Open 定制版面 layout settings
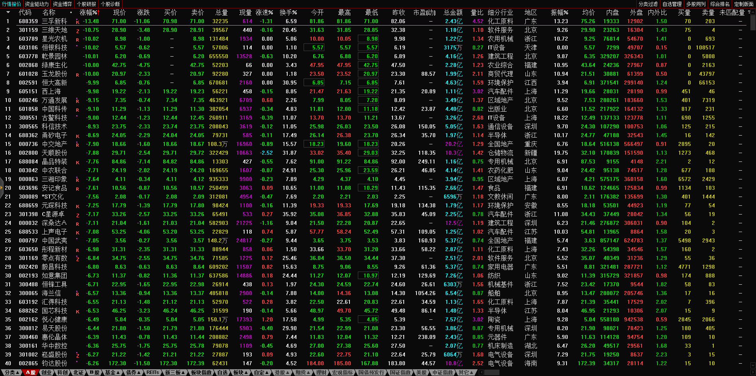 point(744,4)
